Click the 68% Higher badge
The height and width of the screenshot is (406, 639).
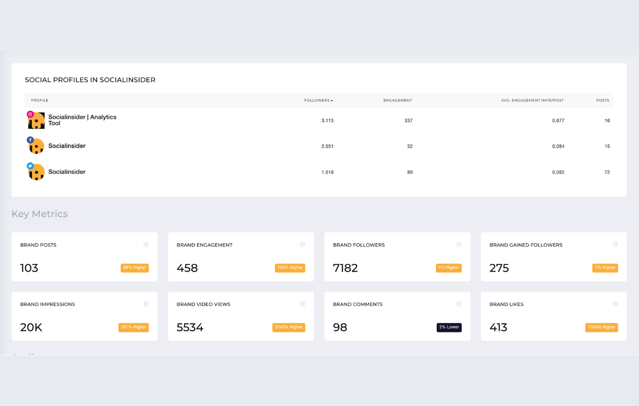click(x=134, y=267)
